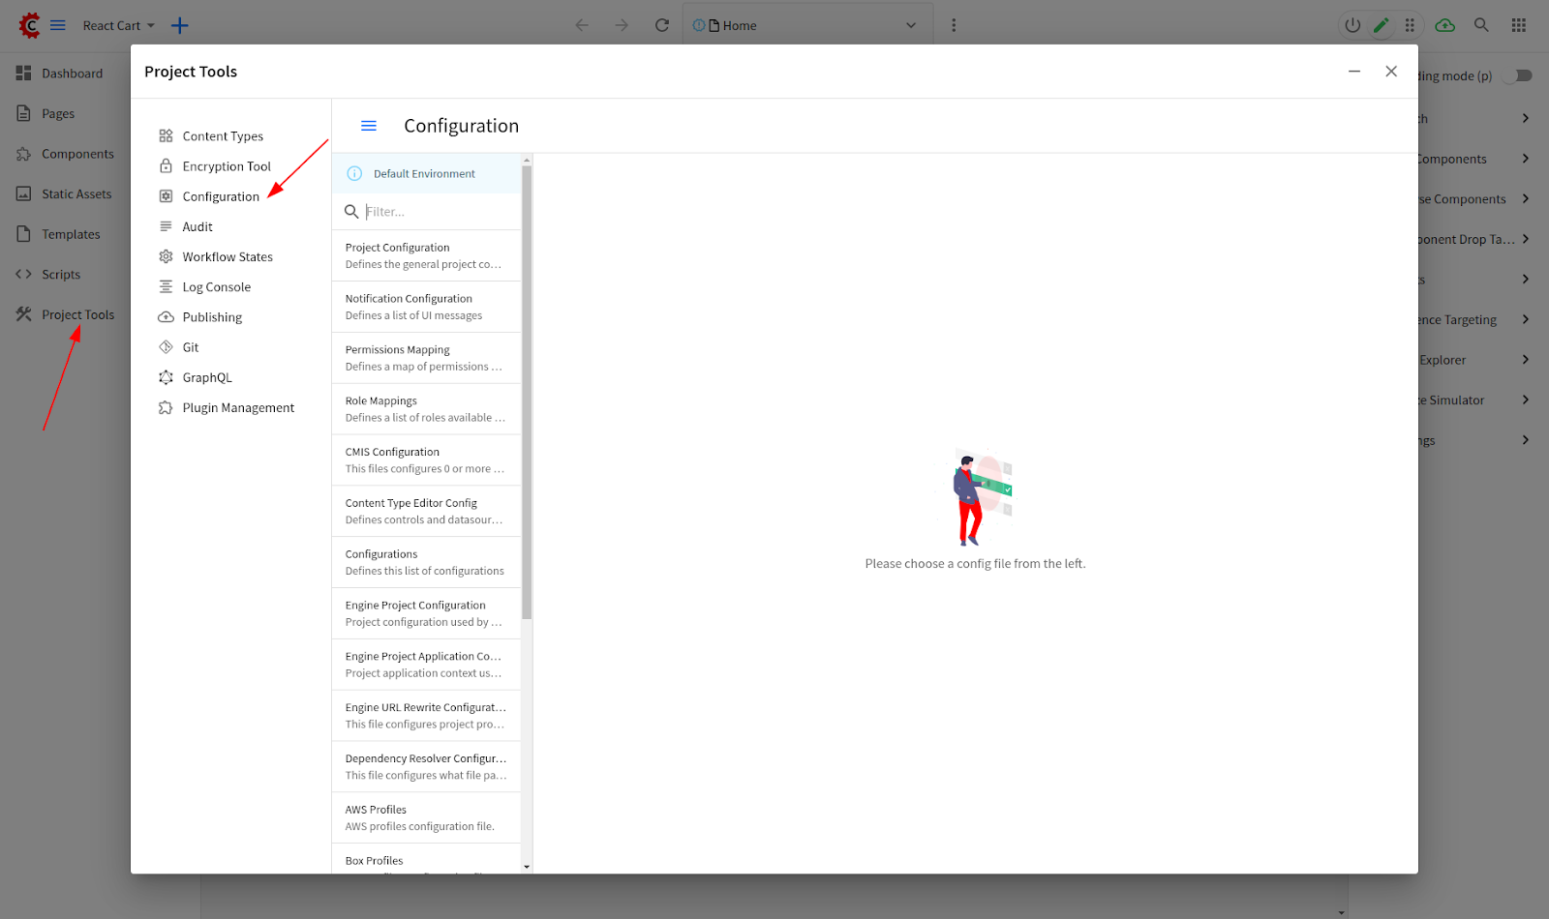The width and height of the screenshot is (1549, 919).
Task: Click the GraphQL icon
Action: coord(166,377)
